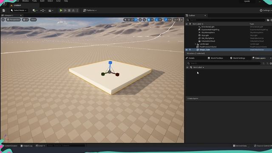Choose the scale tool in viewport
272x153 pixels.
coord(136,20)
